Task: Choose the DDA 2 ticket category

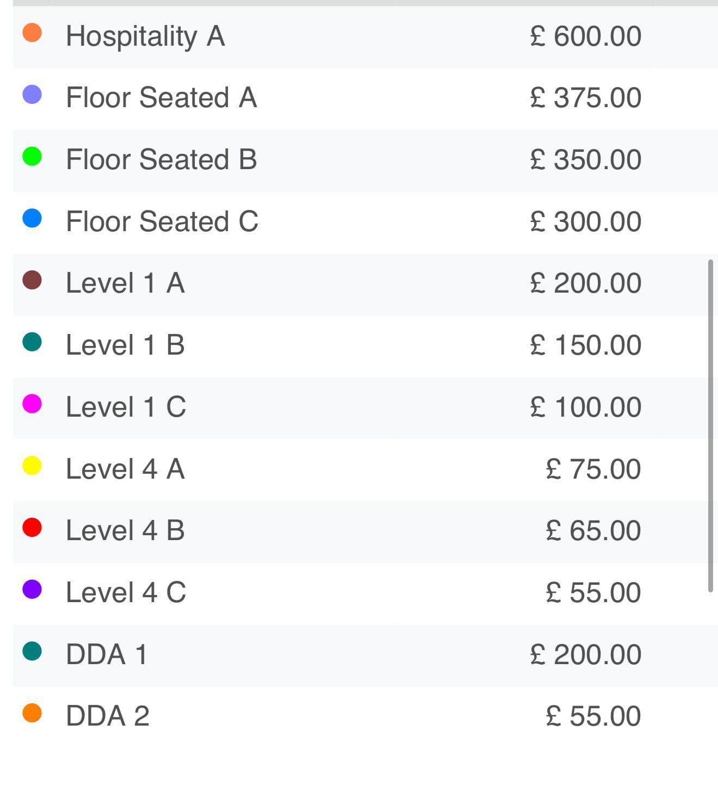Action: pos(108,716)
